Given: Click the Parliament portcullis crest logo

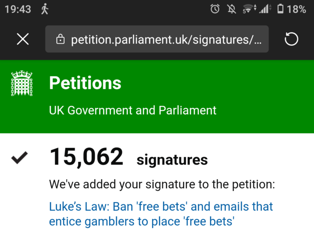Looking at the screenshot, I should 22,83.
